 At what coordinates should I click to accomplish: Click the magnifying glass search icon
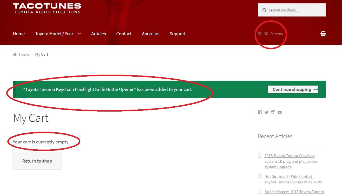pos(264,10)
